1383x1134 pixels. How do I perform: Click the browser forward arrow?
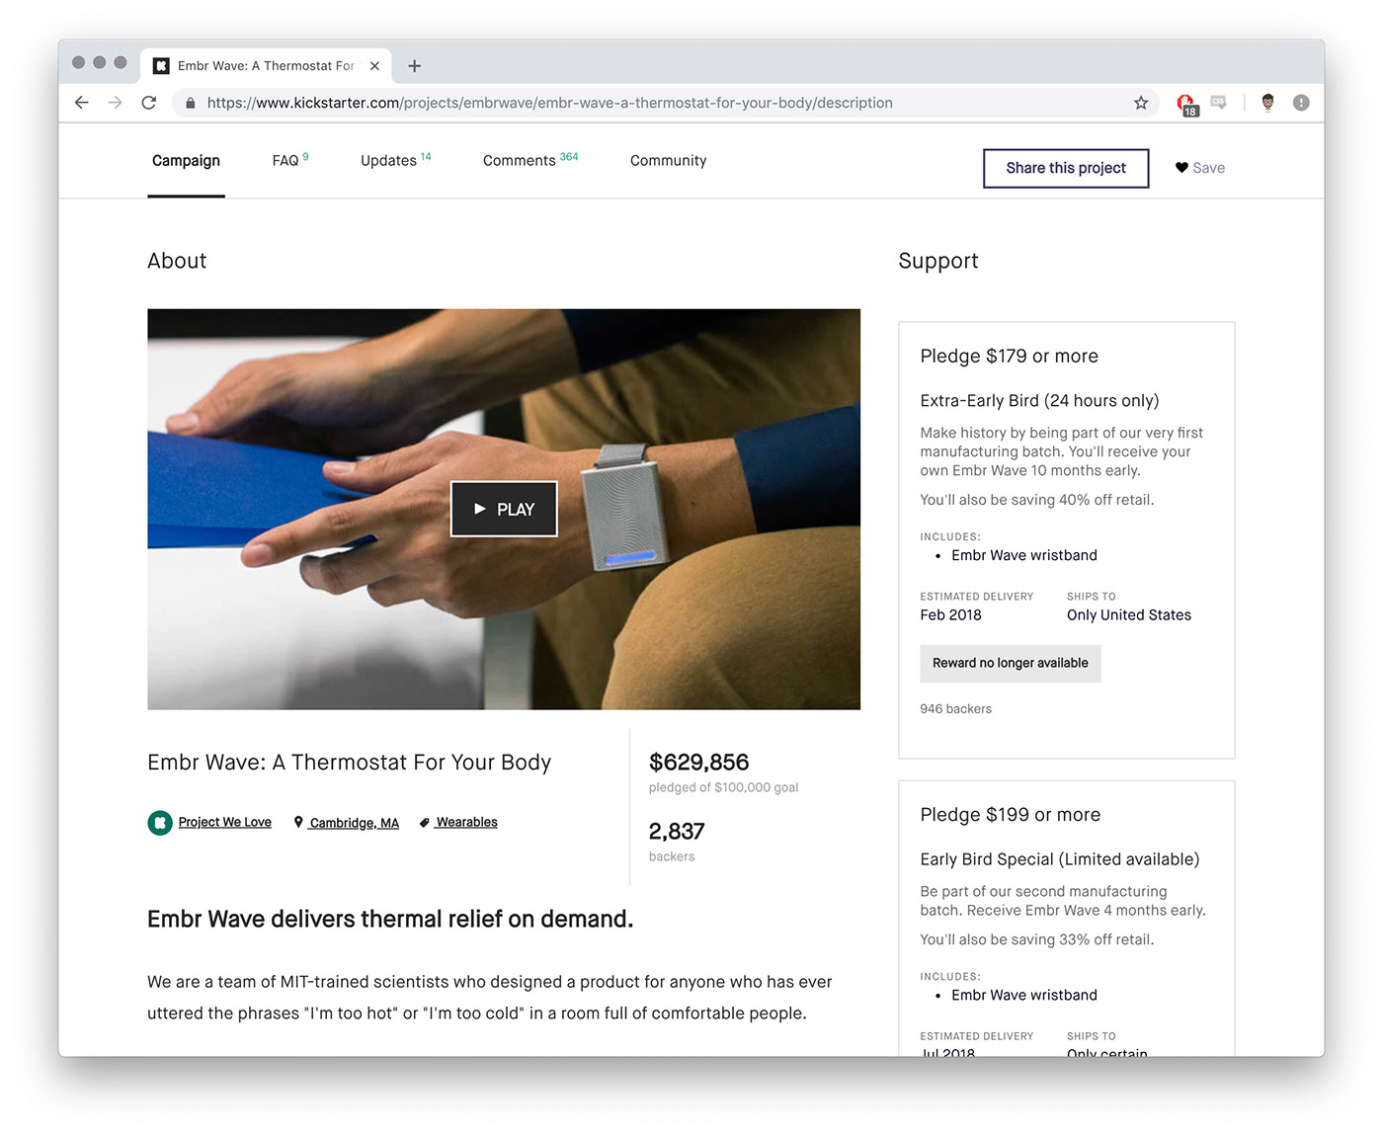[116, 103]
